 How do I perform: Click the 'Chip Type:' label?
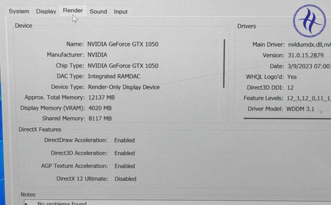pyautogui.click(x=70, y=66)
